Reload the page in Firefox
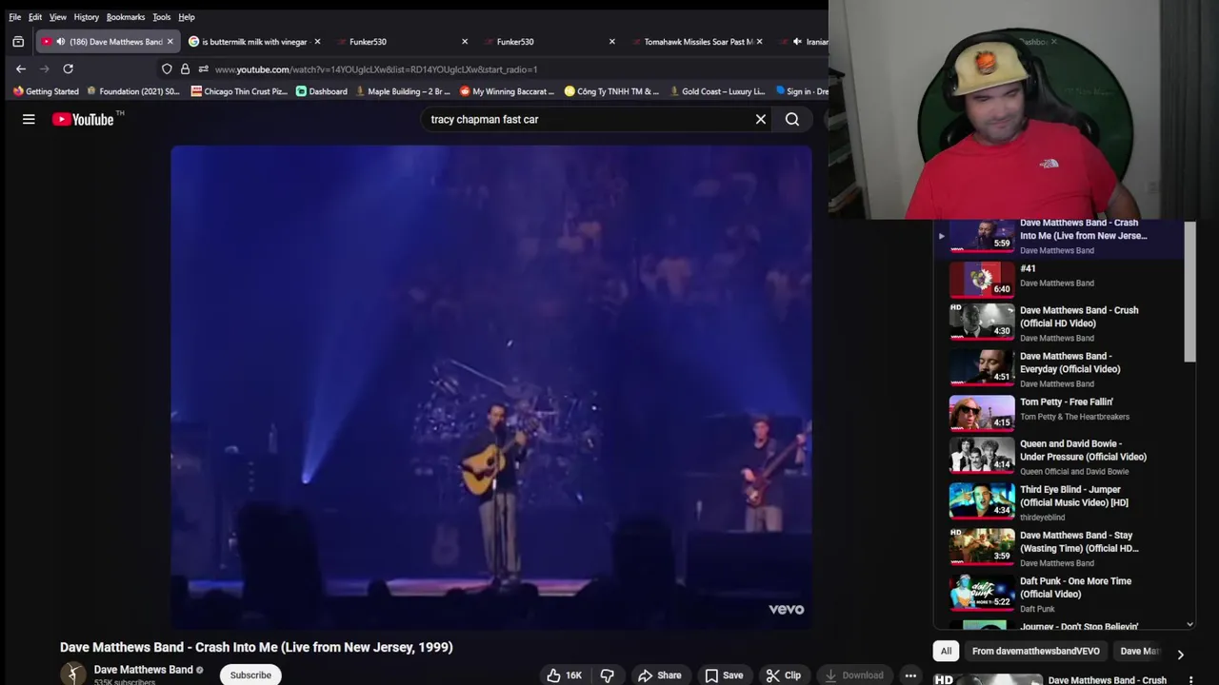 68,68
